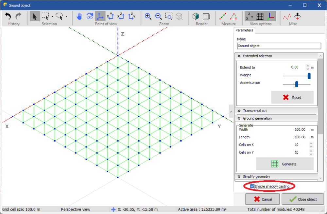Switch to XY plane view

tap(111, 16)
